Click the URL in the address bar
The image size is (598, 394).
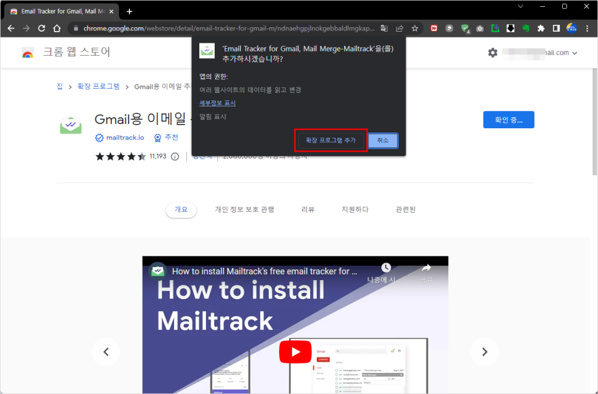229,28
